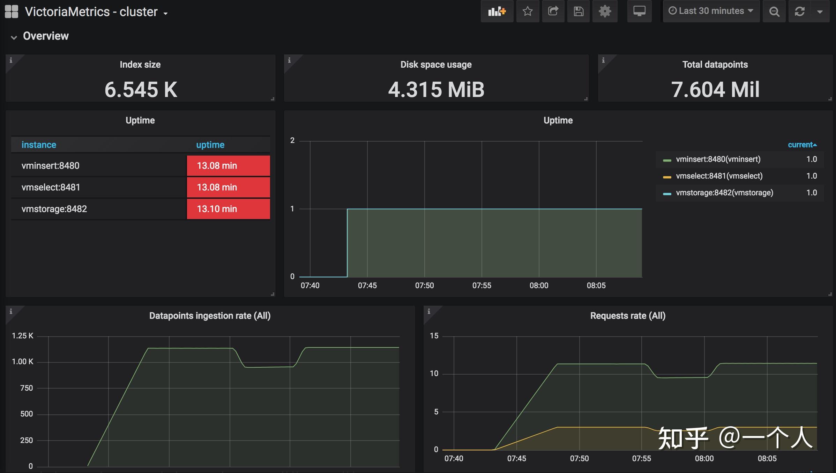Sort table by uptime column
The height and width of the screenshot is (473, 836).
point(210,145)
